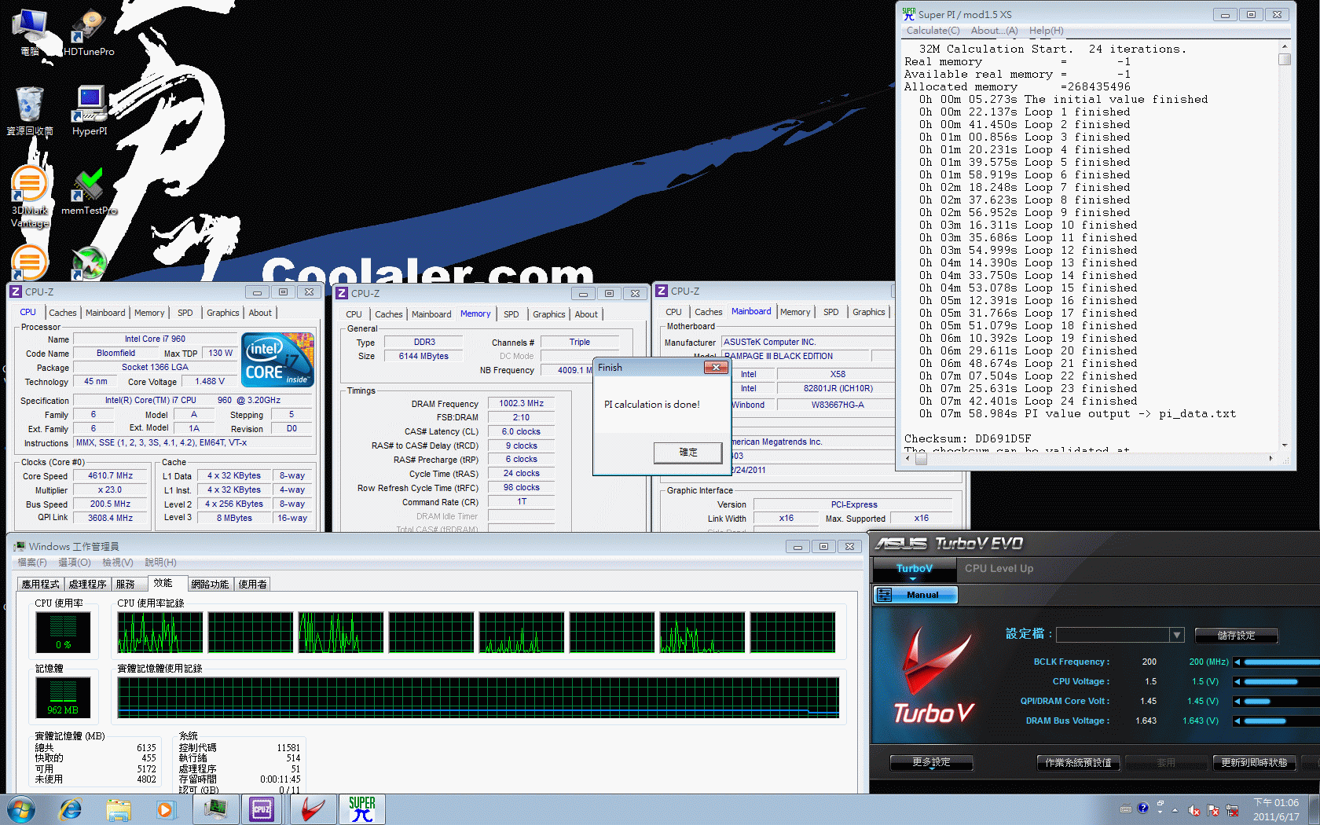Click the Windows Start orb
Image resolution: width=1320 pixels, height=825 pixels.
pos(20,809)
